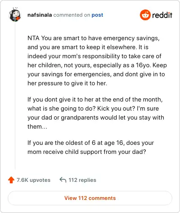Follow the blue "post" link
The width and height of the screenshot is (180, 213).
coord(97,15)
